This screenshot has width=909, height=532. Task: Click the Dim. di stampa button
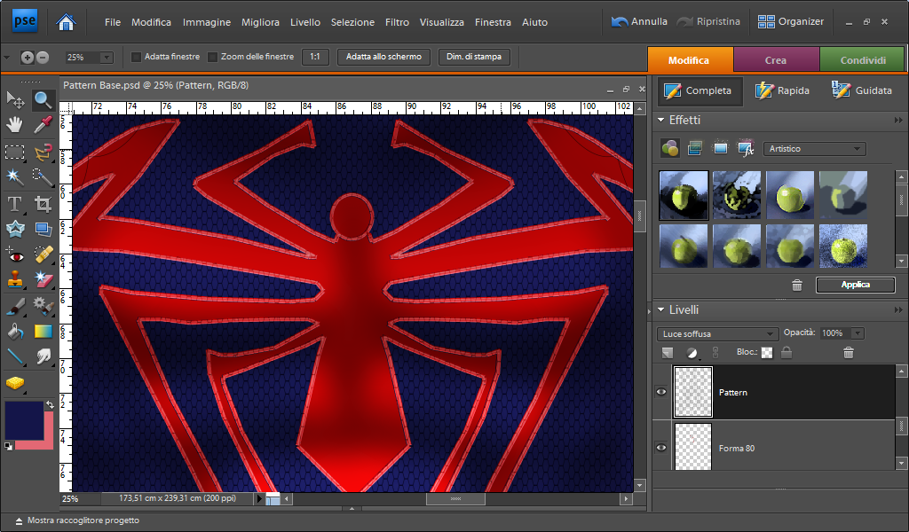point(474,57)
